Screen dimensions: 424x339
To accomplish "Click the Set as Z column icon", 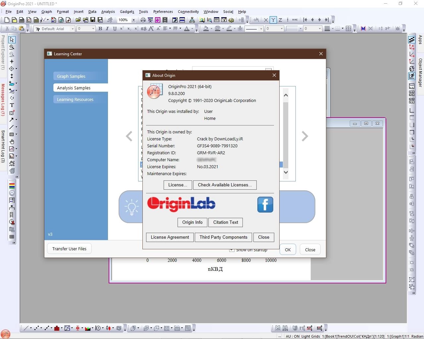I will 281,20.
